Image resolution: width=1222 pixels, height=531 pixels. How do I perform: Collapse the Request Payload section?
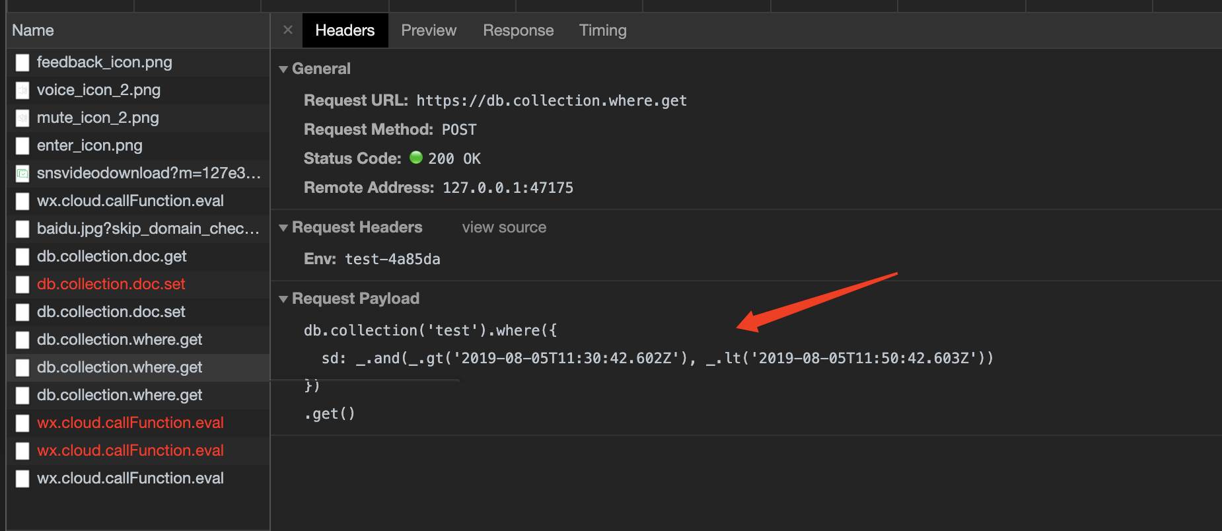[283, 299]
